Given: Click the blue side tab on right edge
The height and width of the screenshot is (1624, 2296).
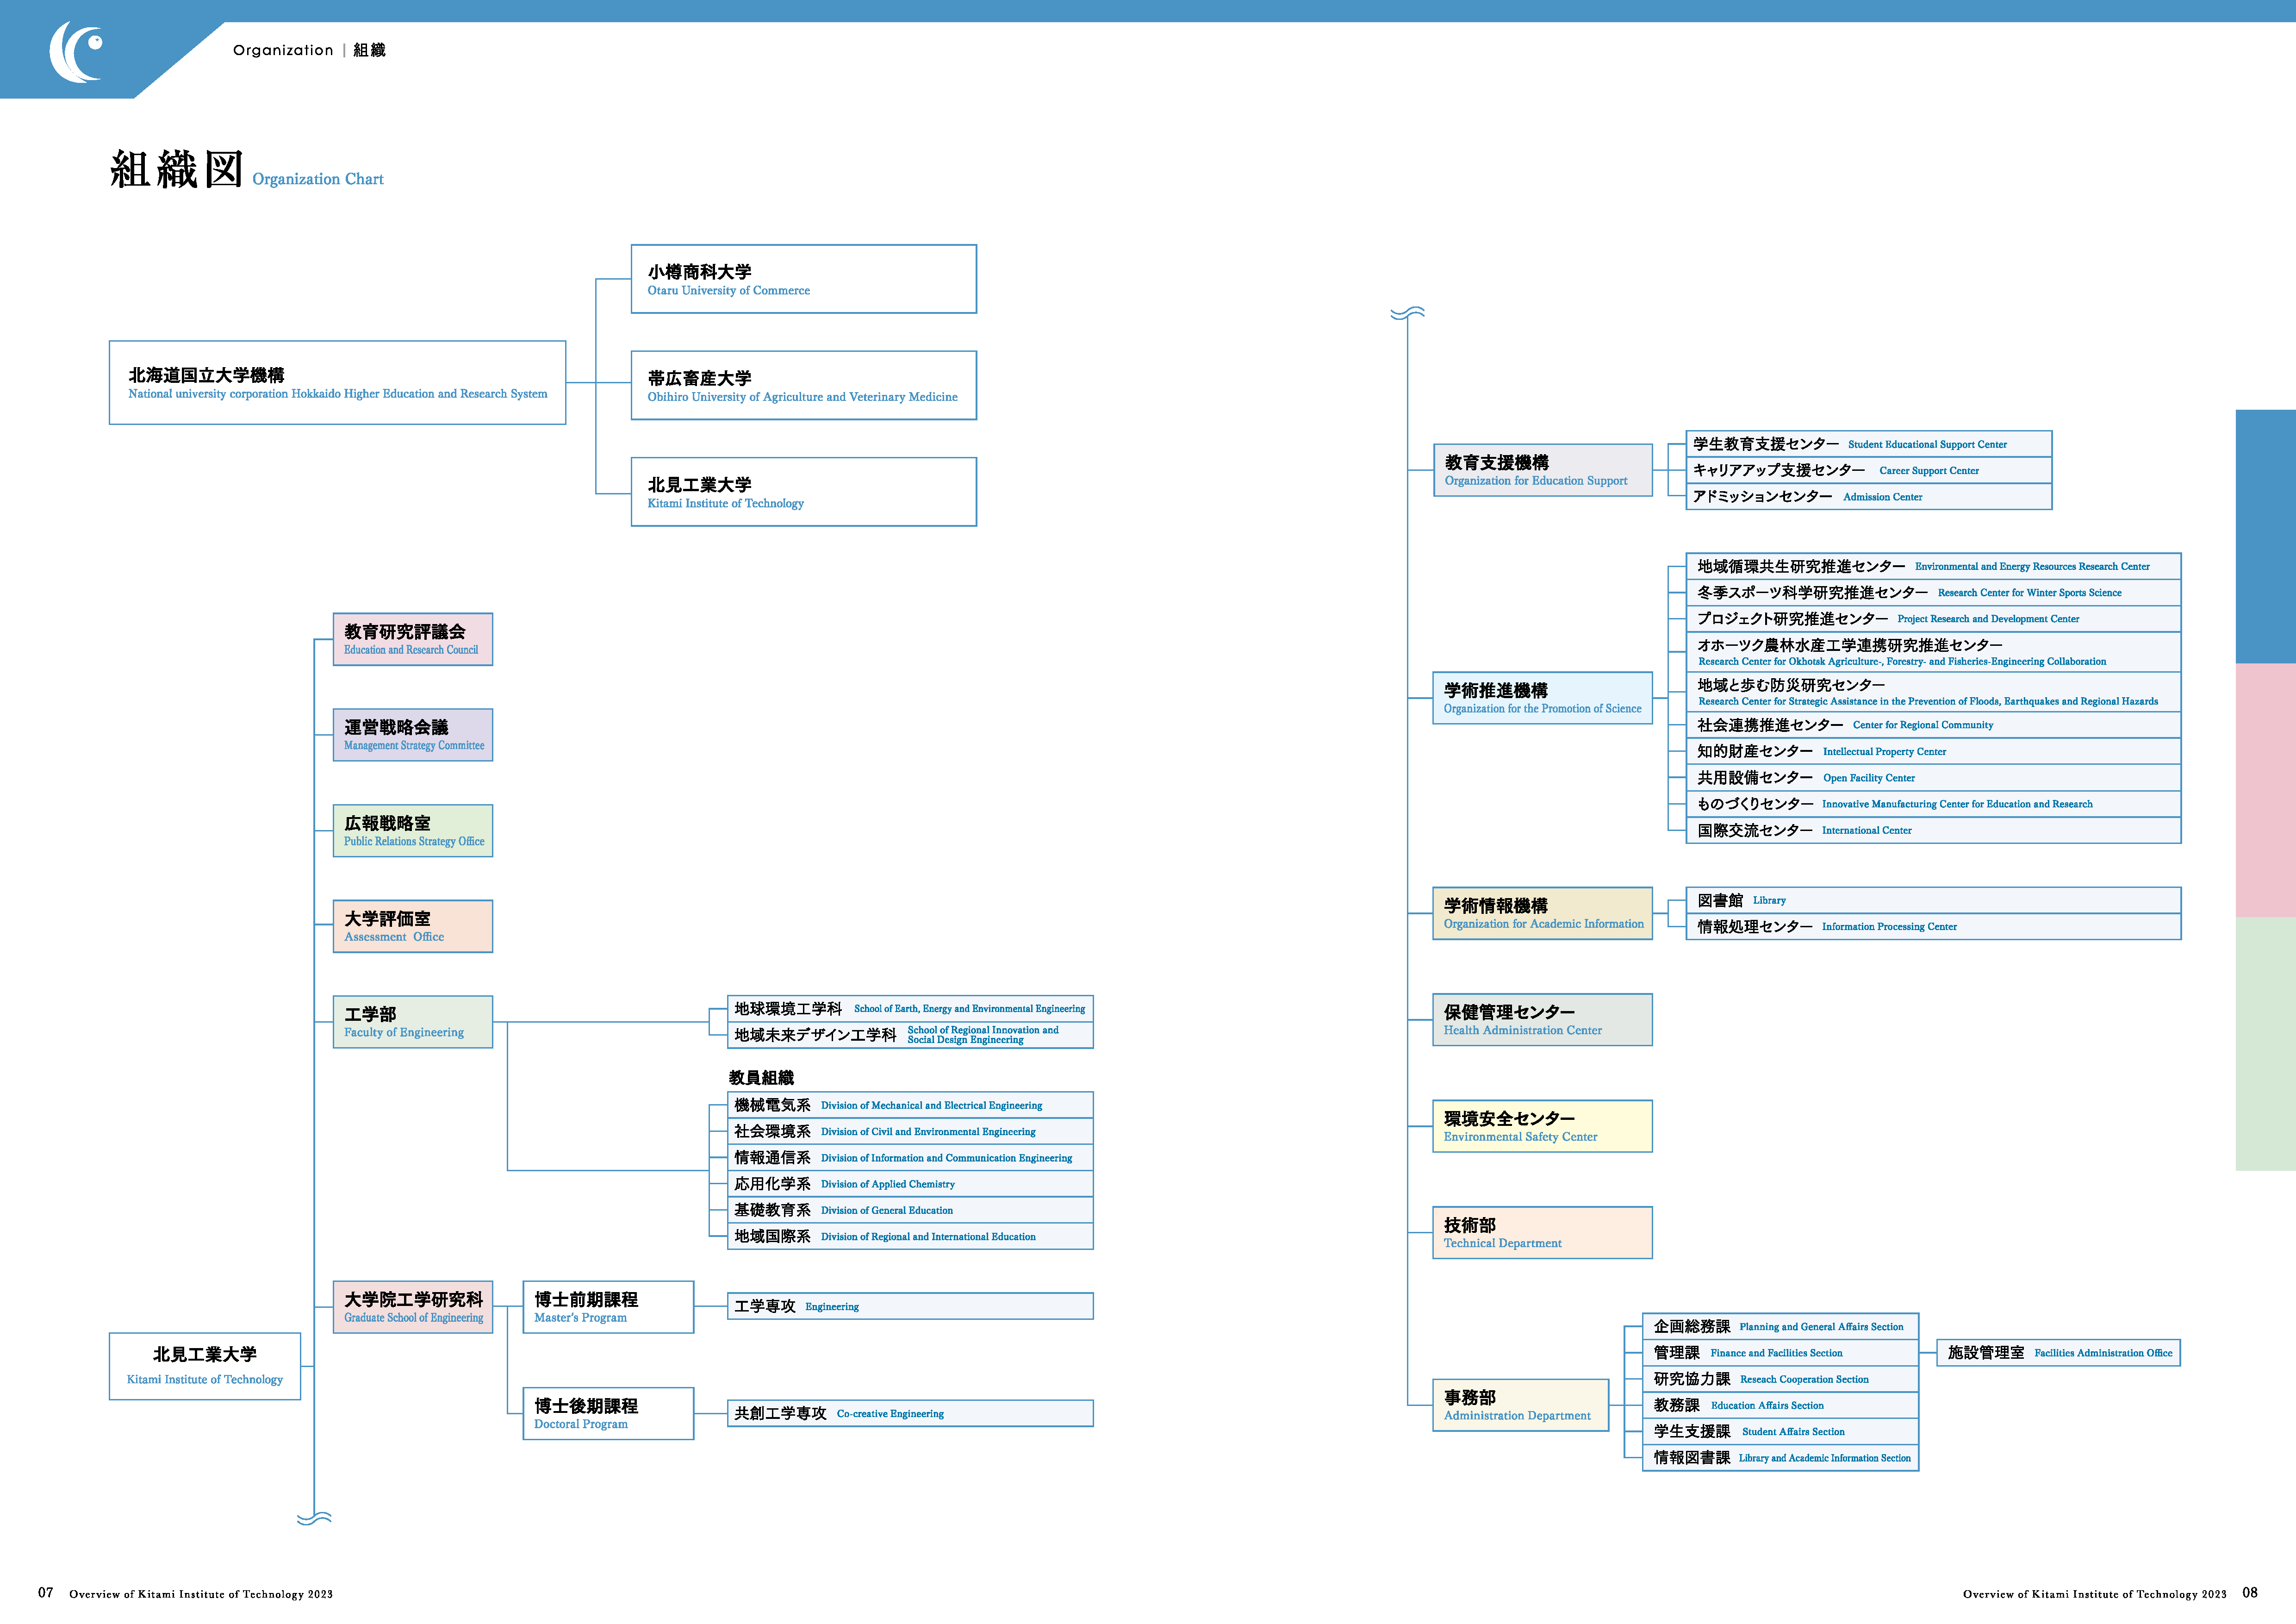Looking at the screenshot, I should click(x=2265, y=536).
